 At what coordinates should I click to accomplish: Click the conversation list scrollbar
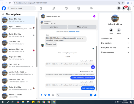[x=37, y=43]
